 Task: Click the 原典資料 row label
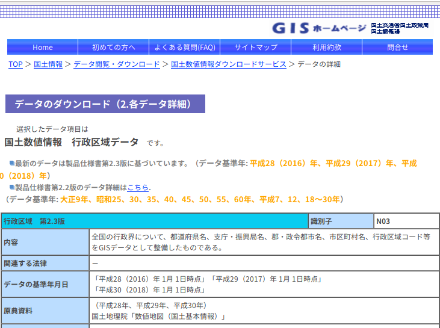pos(45,311)
